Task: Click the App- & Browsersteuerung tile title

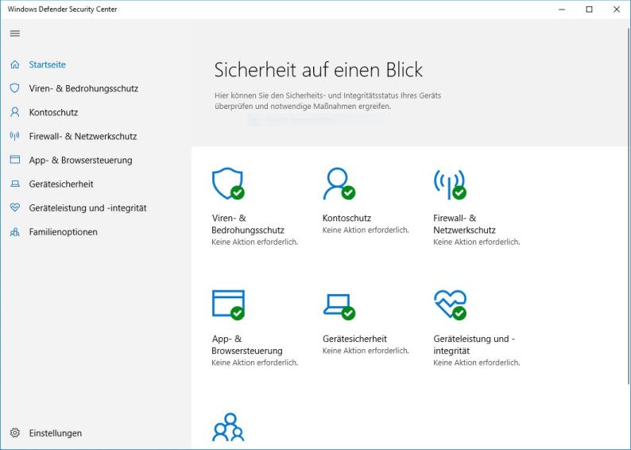Action: (246, 345)
